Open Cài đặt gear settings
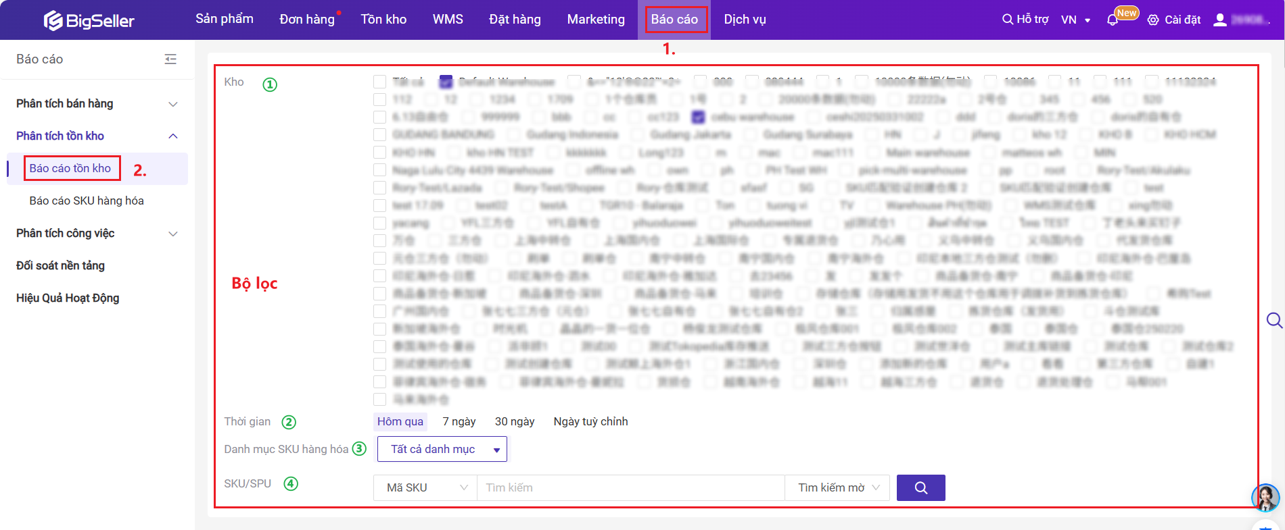The height and width of the screenshot is (530, 1285). tap(1153, 20)
